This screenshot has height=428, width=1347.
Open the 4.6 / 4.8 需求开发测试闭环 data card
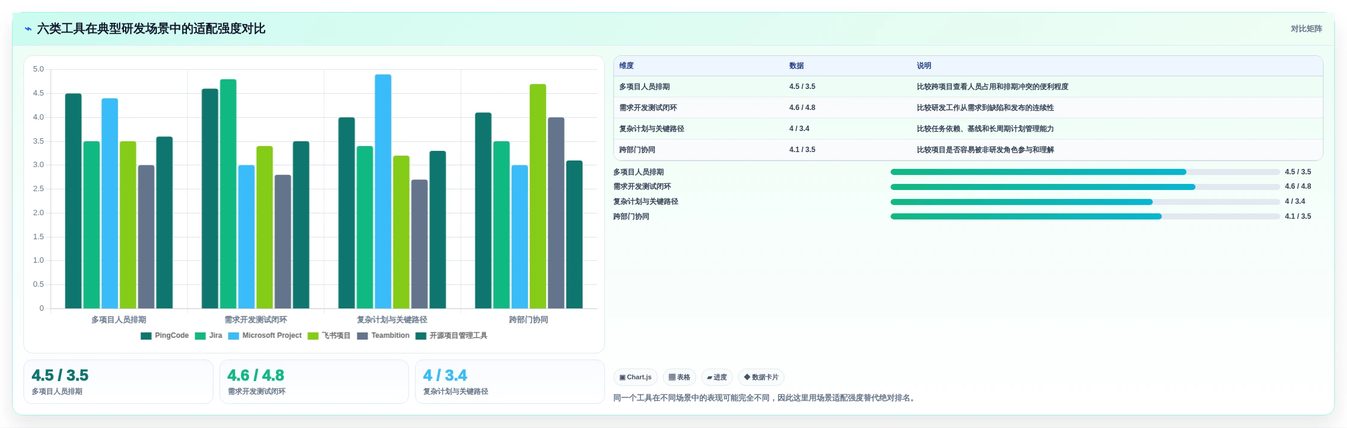pos(314,382)
